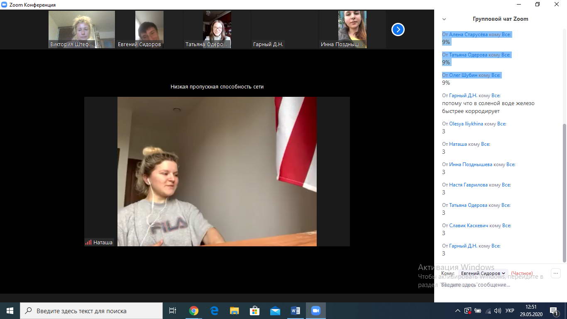Select message 'потому что в соленой воде железо'
Viewport: 567px width, 319px height.
[488, 103]
